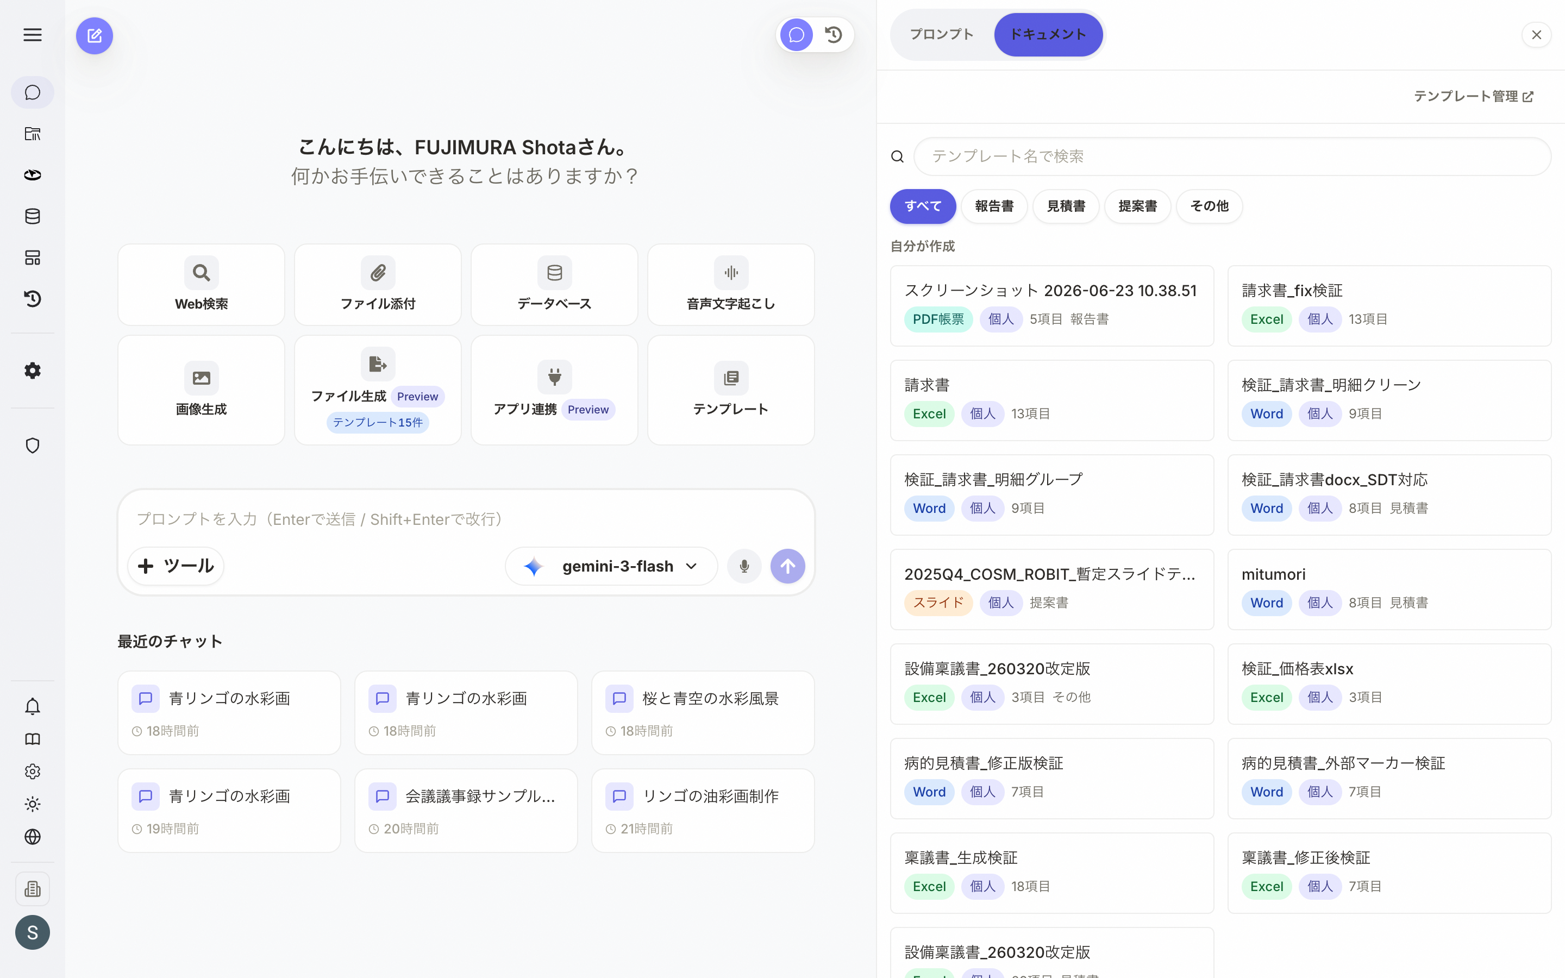Click the データベース card
This screenshot has width=1565, height=978.
[554, 285]
